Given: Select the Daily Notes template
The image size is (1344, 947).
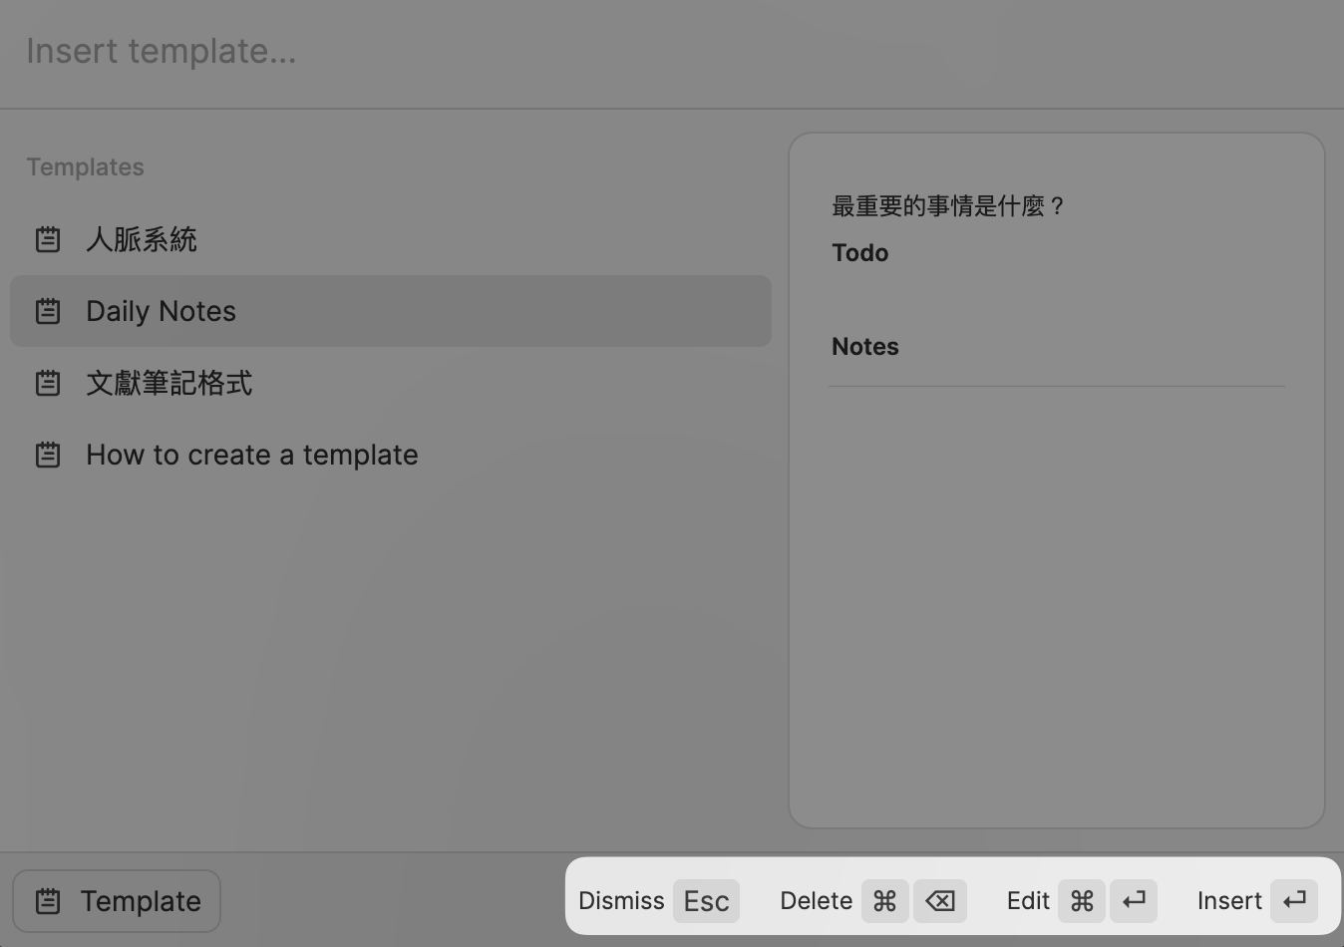Looking at the screenshot, I should (161, 311).
